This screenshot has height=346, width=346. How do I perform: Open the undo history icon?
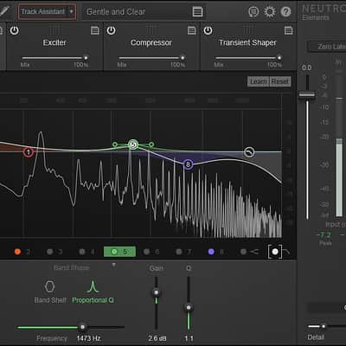tap(253, 12)
